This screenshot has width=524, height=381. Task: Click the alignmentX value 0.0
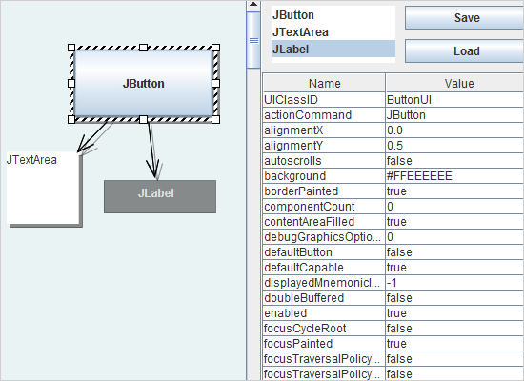[454, 130]
